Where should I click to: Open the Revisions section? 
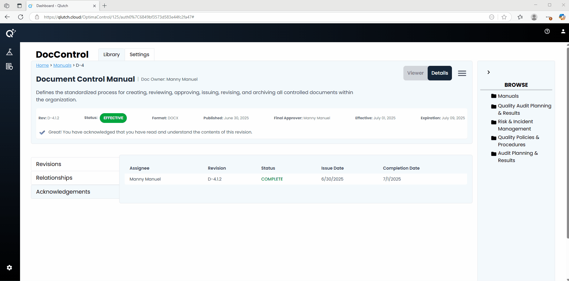[x=49, y=164]
